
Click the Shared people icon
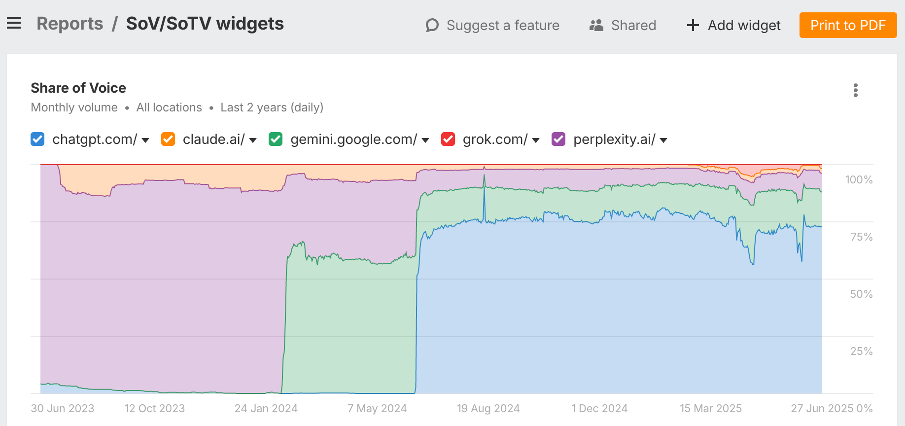click(596, 25)
